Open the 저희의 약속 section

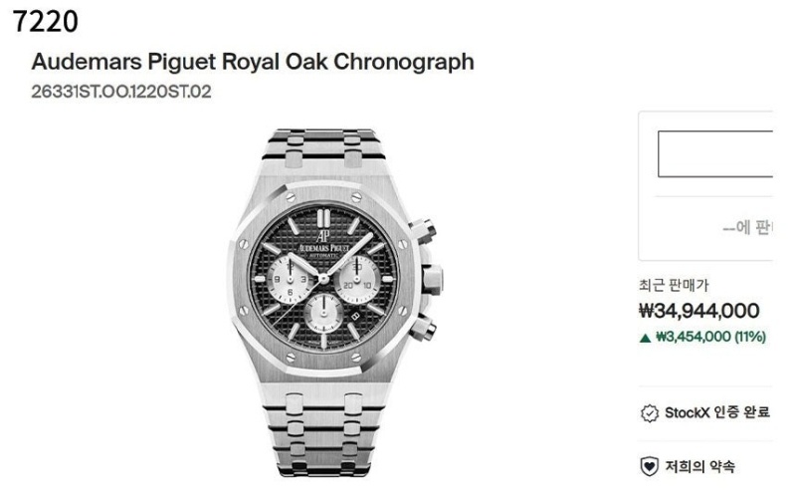pos(700,465)
